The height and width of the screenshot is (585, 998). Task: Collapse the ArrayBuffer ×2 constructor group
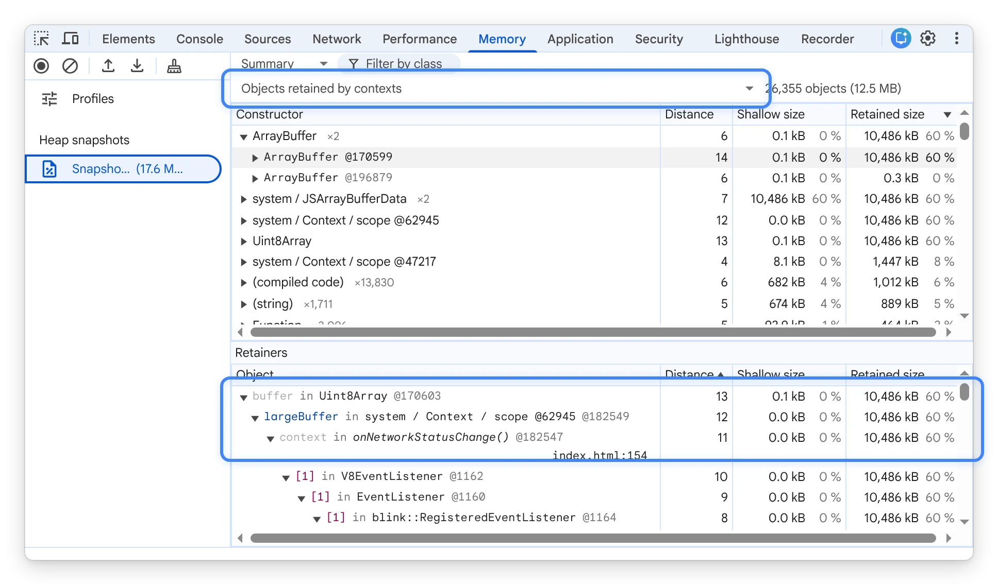[x=243, y=137]
